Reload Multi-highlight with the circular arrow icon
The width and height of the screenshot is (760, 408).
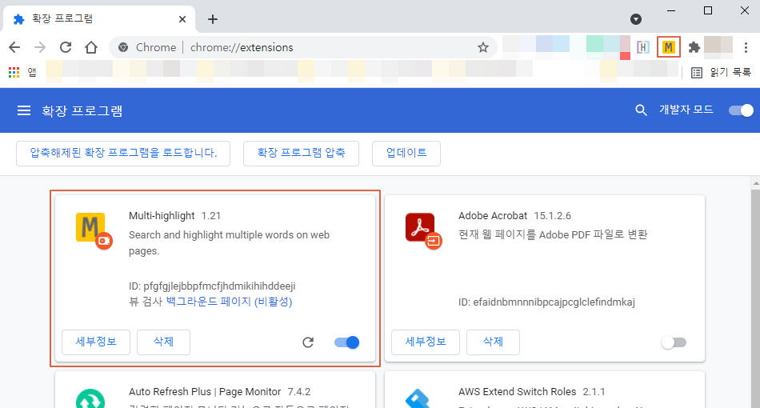308,342
